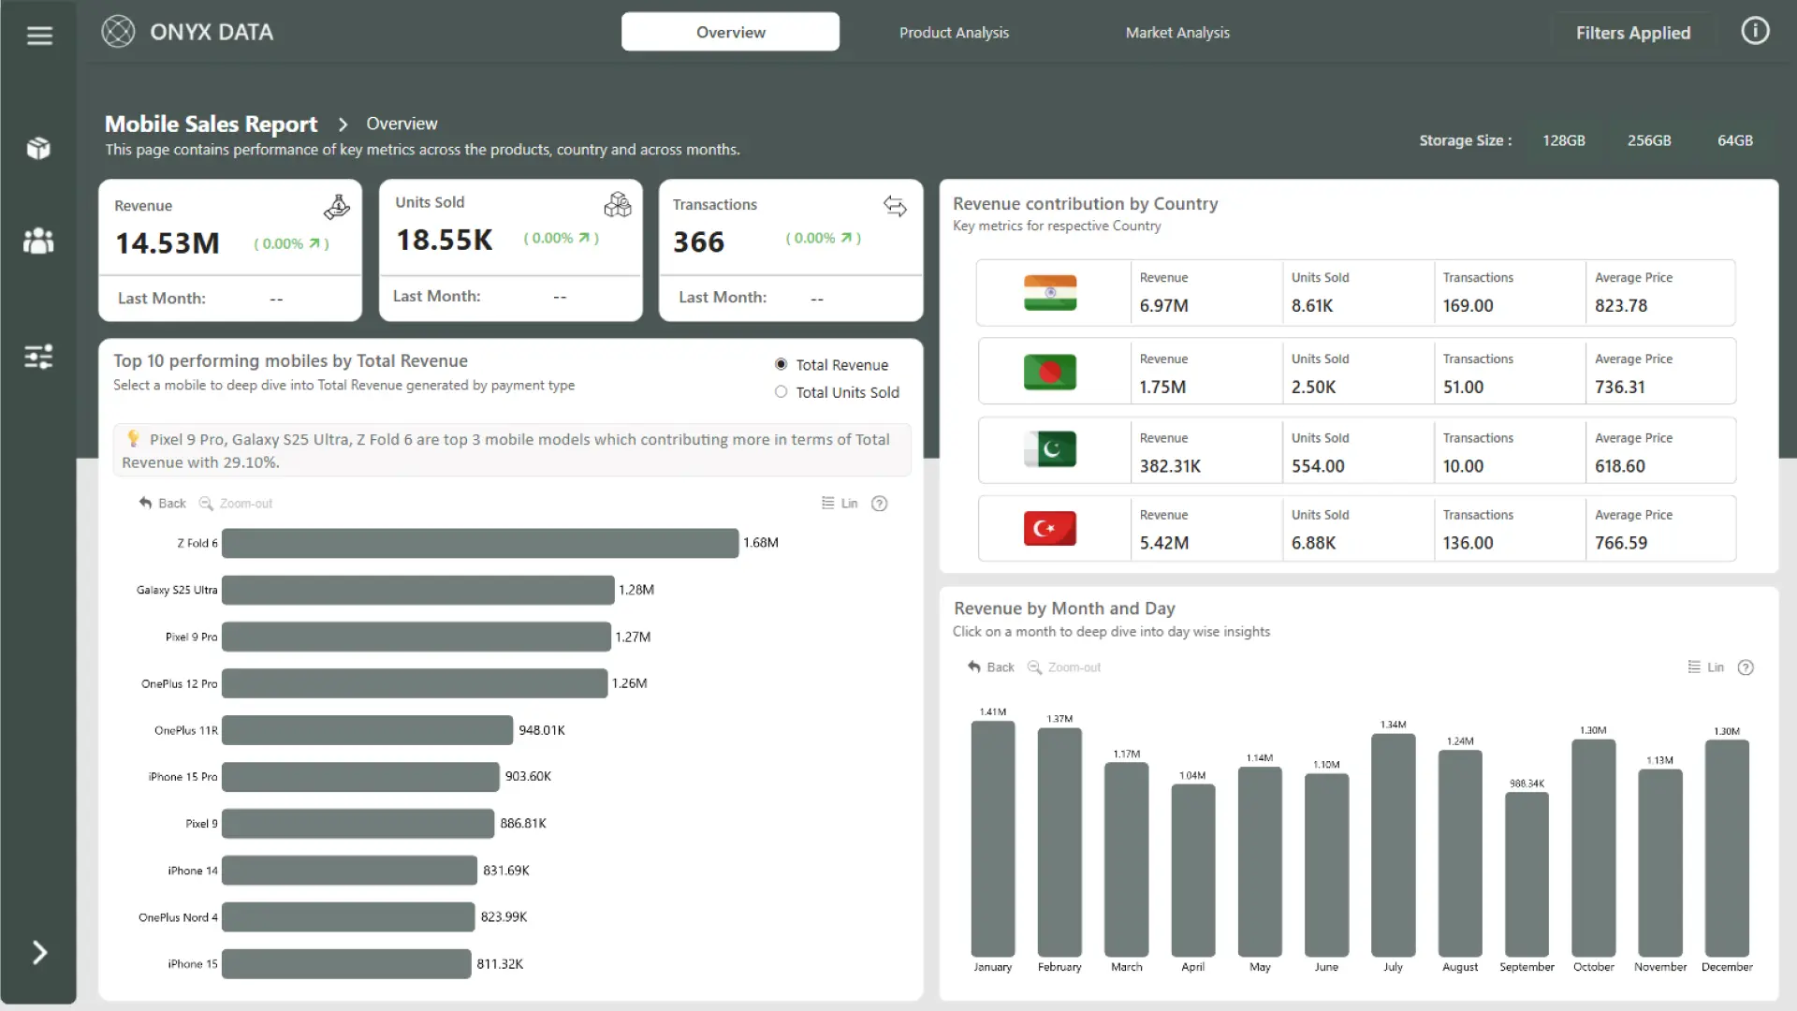Open the hamburger menu icon
Image resolution: width=1797 pixels, height=1011 pixels.
[39, 36]
